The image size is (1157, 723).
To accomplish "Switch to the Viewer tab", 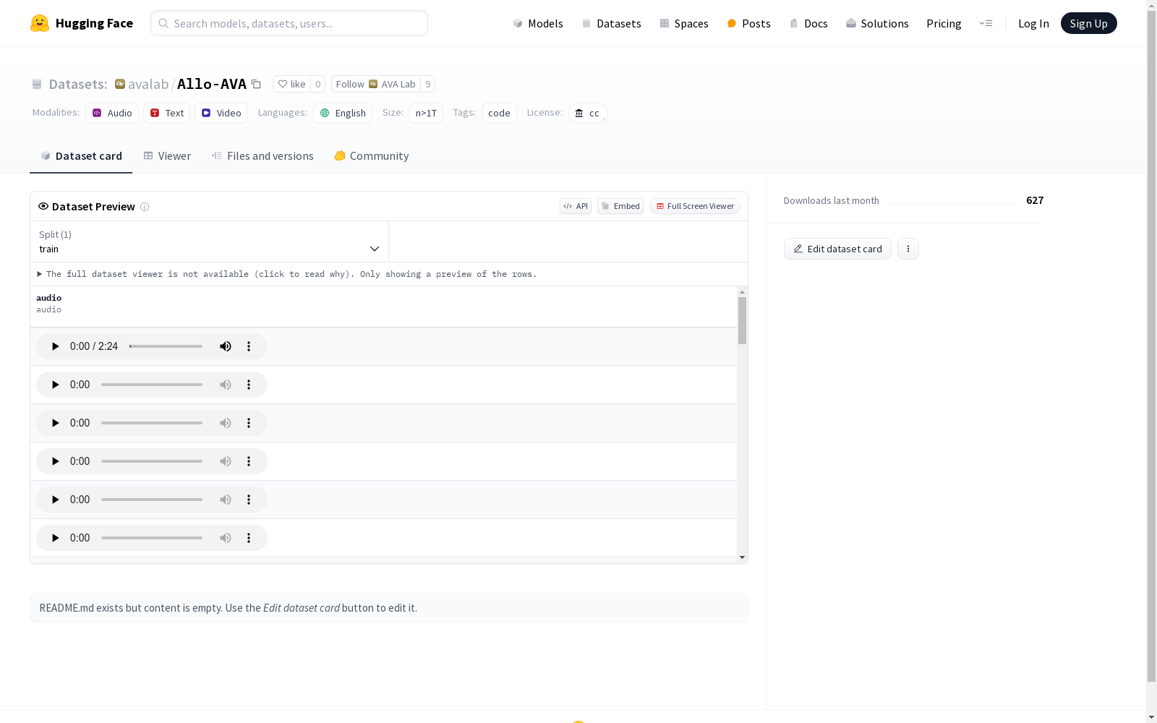I will pos(167,156).
